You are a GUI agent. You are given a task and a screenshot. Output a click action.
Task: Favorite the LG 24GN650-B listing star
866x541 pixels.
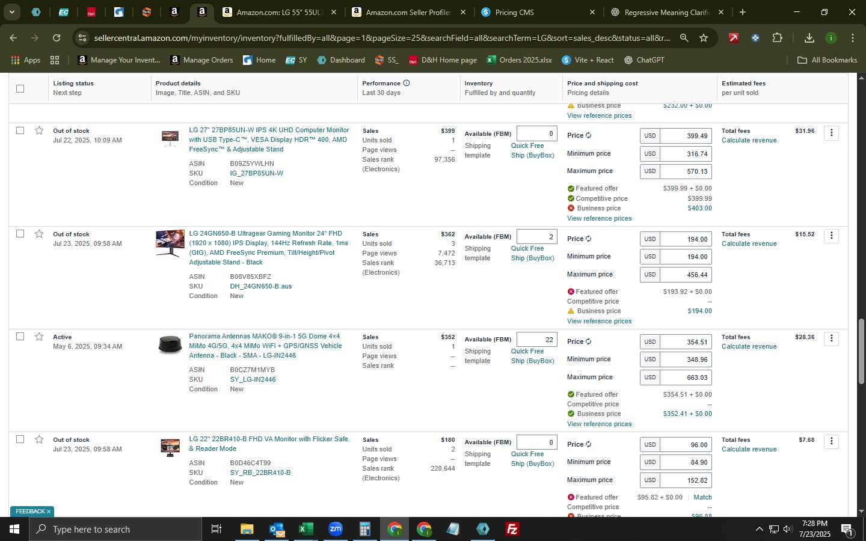[x=39, y=234]
